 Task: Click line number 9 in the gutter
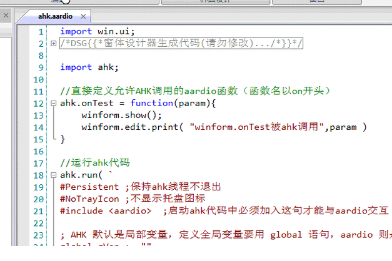pos(41,67)
